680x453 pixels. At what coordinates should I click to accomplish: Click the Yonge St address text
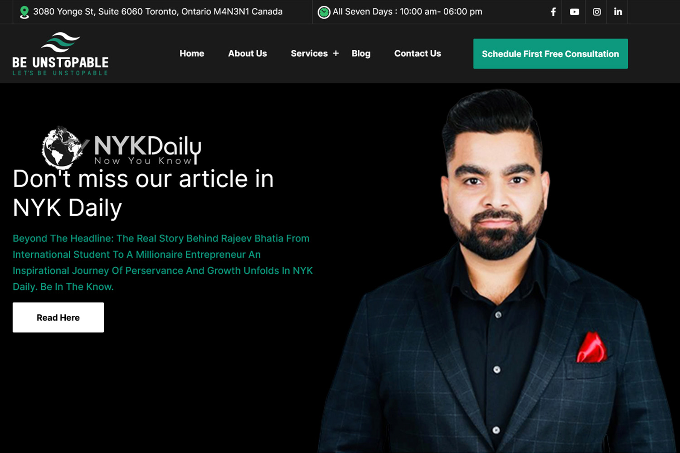[x=158, y=12]
